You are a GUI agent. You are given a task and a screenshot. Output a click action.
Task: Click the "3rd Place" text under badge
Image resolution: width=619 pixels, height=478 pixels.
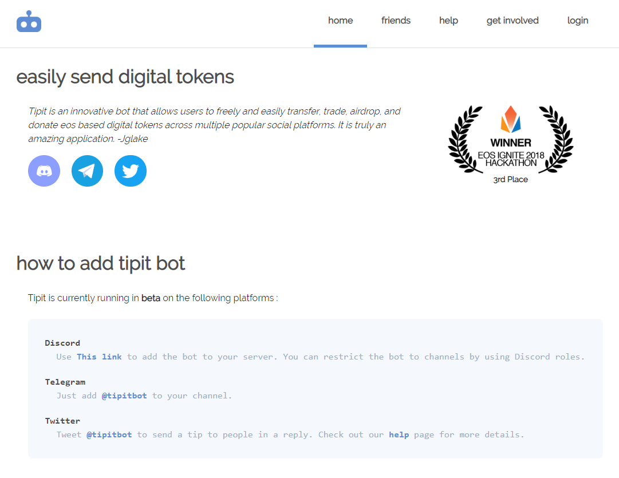pos(510,180)
